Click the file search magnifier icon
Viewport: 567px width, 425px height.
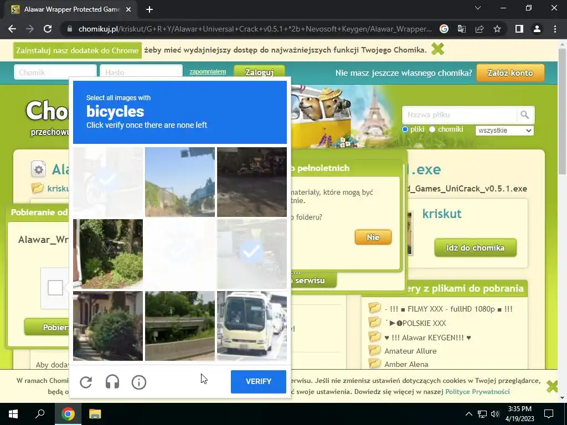click(x=525, y=115)
